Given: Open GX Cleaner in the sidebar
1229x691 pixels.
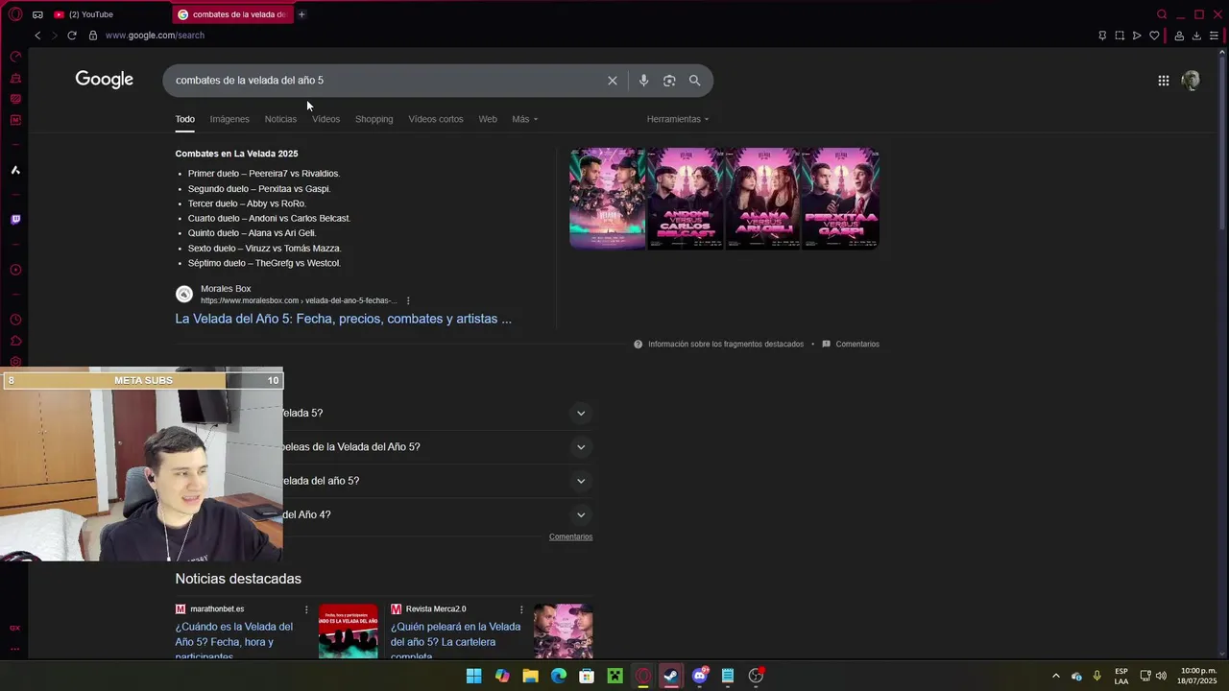Looking at the screenshot, I should [15, 78].
